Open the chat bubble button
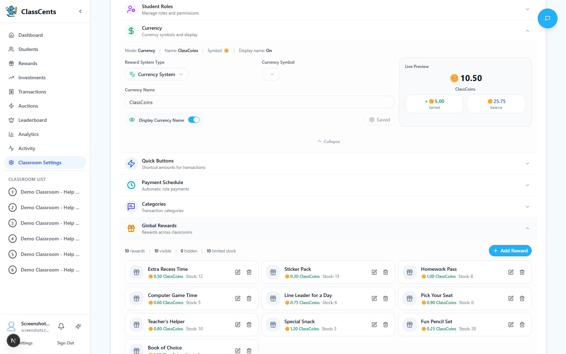The width and height of the screenshot is (566, 354). point(547,18)
